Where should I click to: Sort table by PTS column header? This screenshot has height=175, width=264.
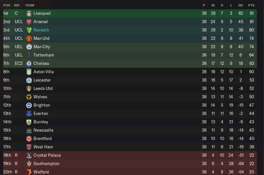click(251, 5)
